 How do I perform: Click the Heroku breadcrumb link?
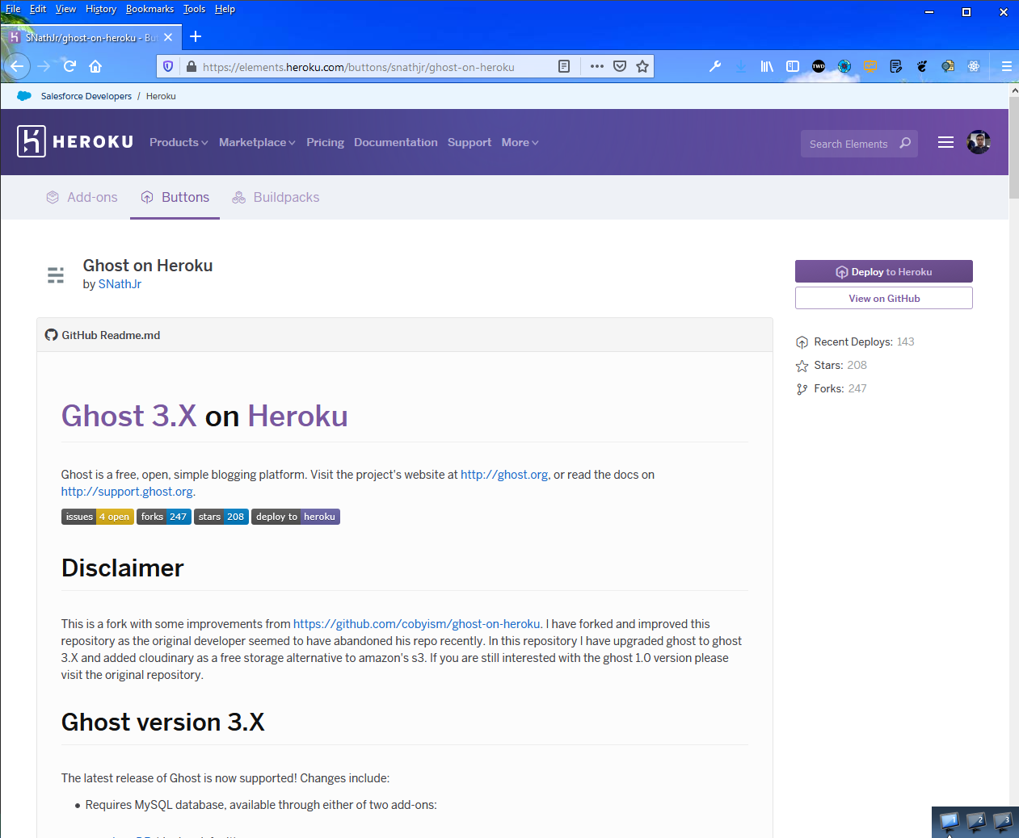point(161,96)
